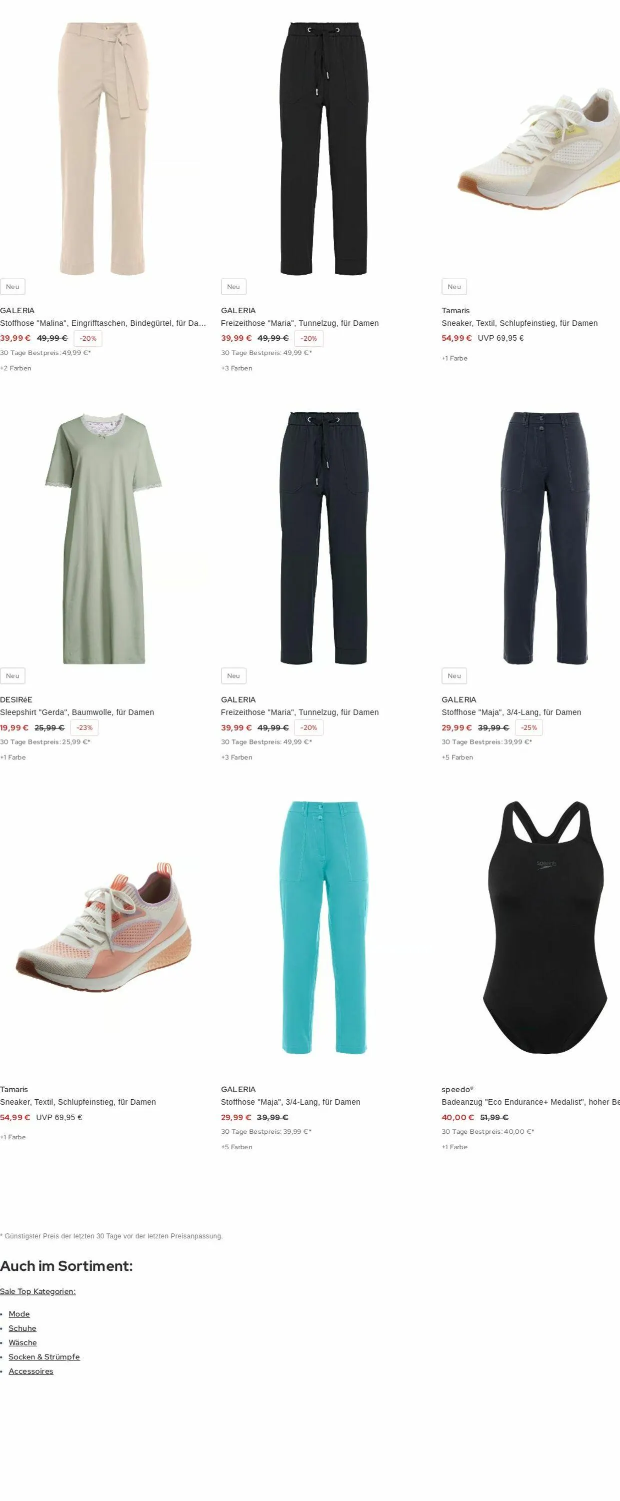
Task: Open the white Tamaris sneaker image
Action: 530,149
